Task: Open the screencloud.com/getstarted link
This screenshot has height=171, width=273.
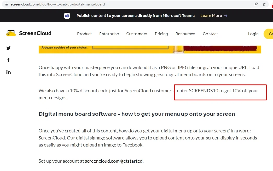Action: [x=114, y=161]
